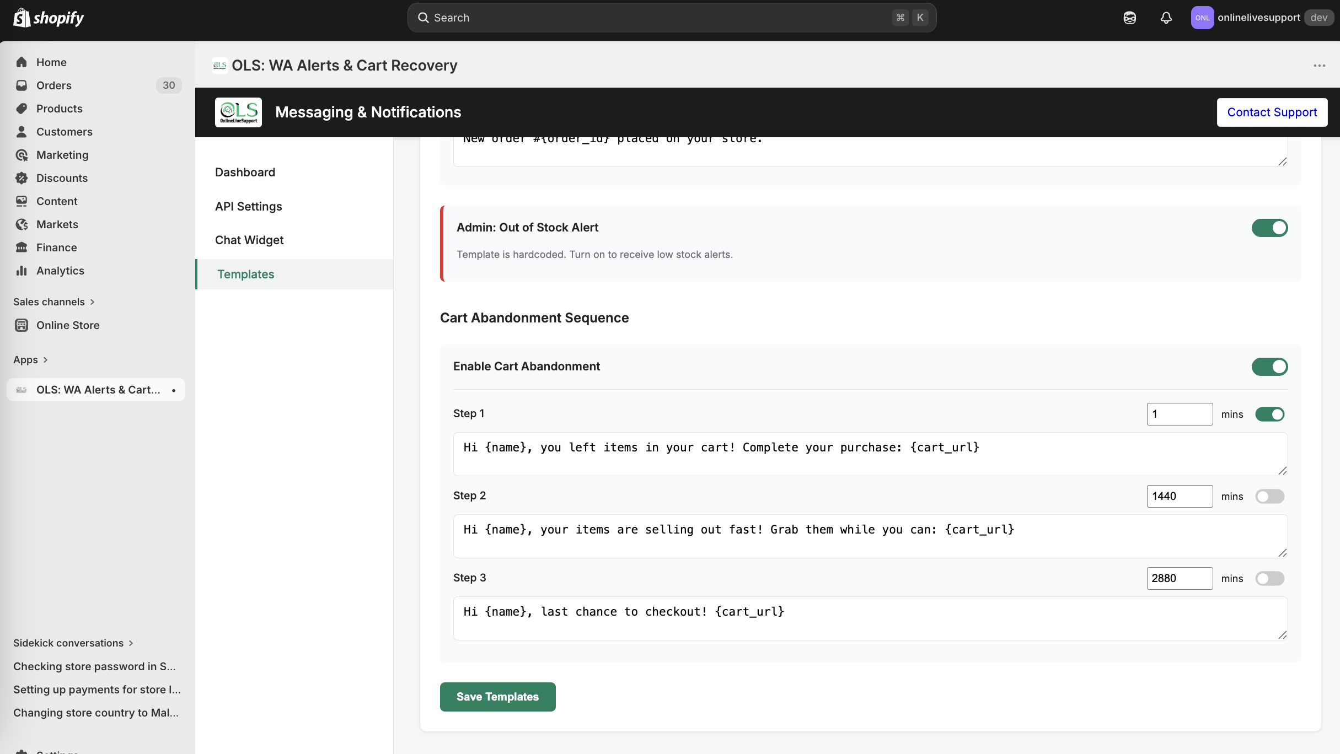Enable the Step 3 toggle
The width and height of the screenshot is (1340, 754).
tap(1269, 579)
